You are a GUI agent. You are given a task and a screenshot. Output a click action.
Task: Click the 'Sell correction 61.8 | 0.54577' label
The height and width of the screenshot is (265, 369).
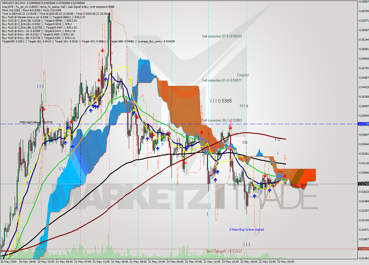coord(222,80)
